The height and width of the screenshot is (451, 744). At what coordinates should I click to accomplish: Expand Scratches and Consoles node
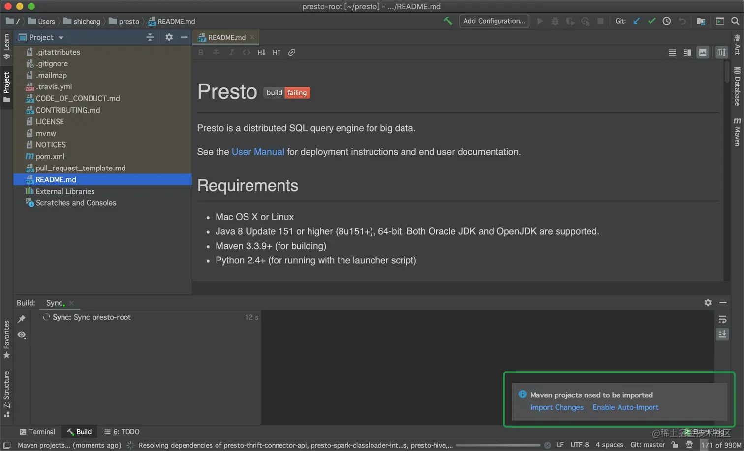tap(76, 203)
